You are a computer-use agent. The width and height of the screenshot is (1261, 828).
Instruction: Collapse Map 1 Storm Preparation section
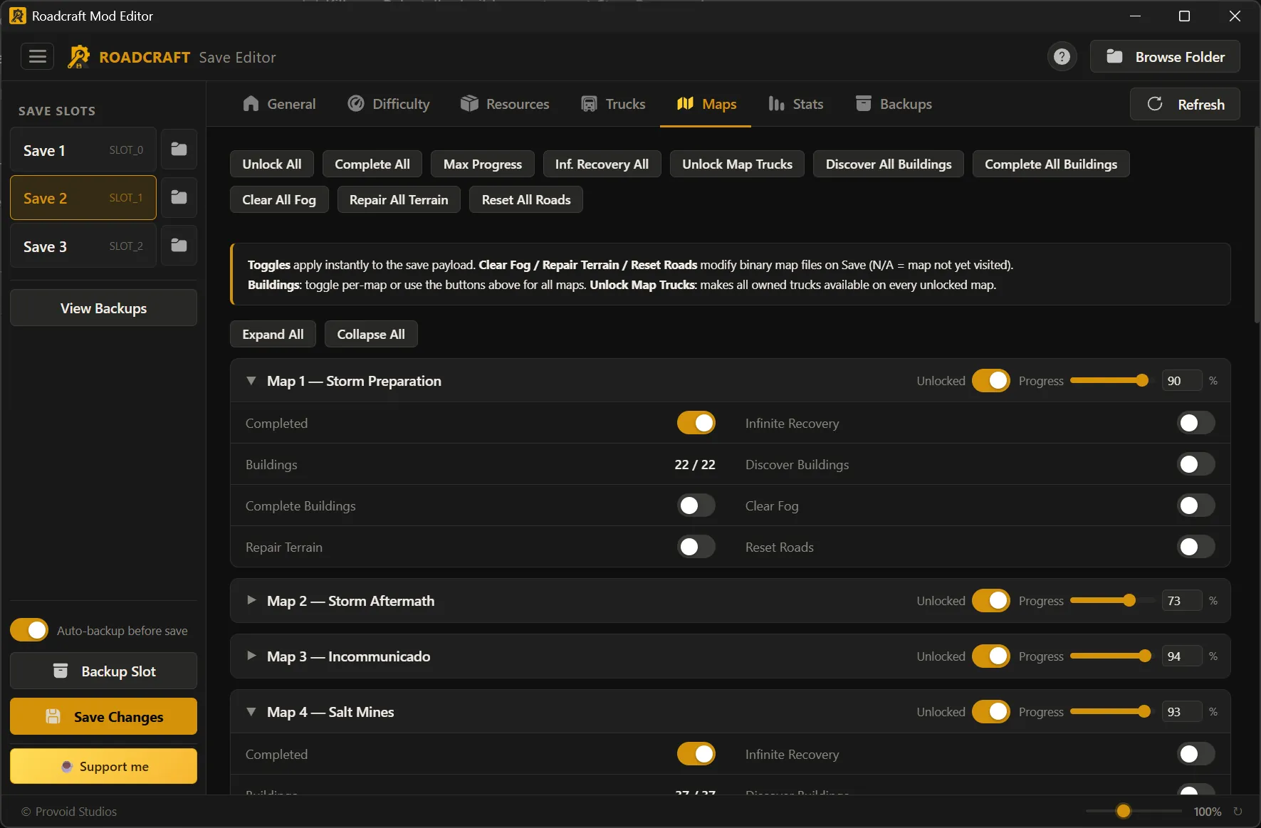(x=251, y=380)
